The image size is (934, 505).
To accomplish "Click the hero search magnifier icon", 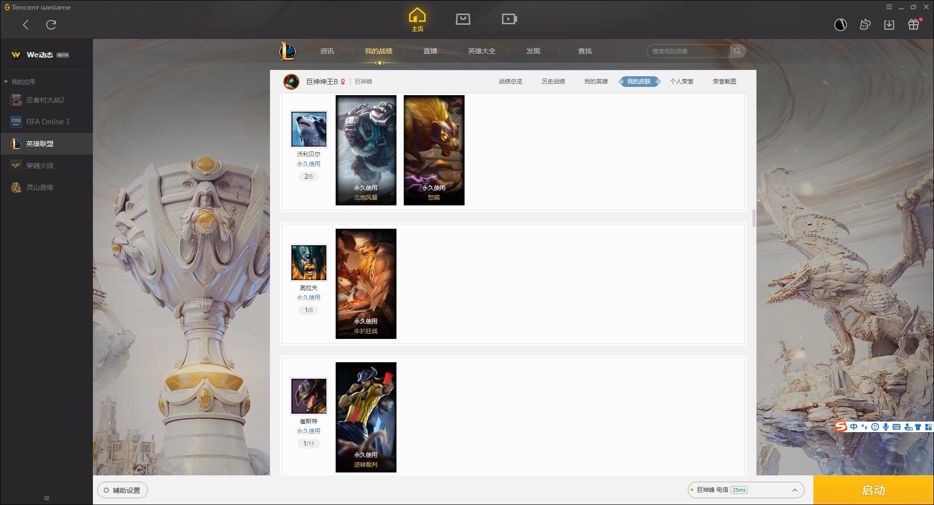I will 737,51.
